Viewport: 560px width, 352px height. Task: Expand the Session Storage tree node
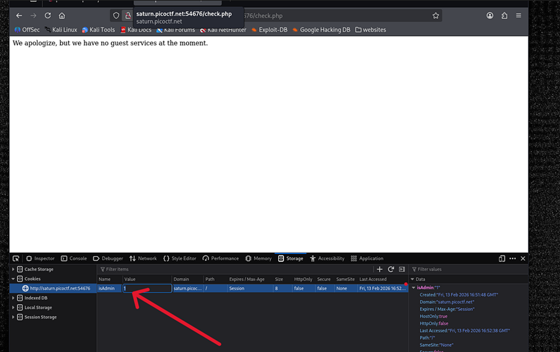coord(13,317)
